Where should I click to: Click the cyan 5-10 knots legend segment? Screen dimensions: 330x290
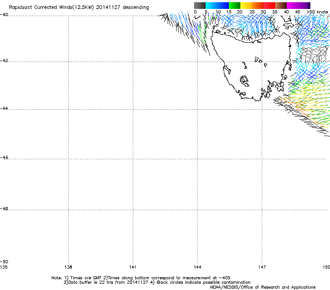coord(211,5)
